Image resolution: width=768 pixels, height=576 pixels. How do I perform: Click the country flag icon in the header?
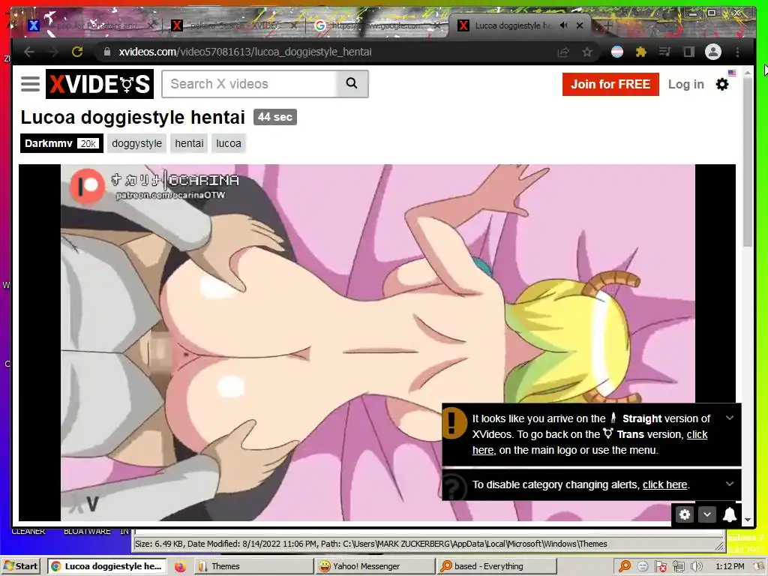(732, 73)
